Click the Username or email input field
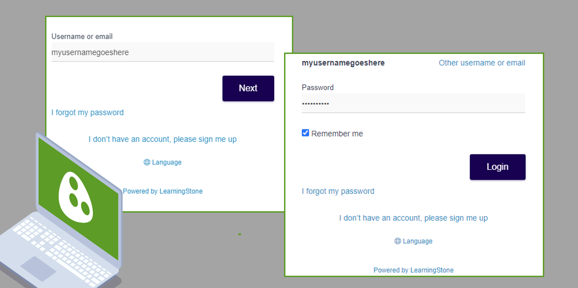578x288 pixels. point(163,52)
